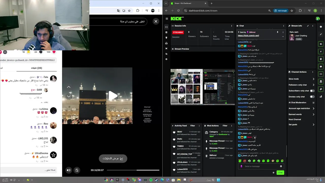Click the Arabic language tag
This screenshot has width=325, height=183.
point(299,39)
